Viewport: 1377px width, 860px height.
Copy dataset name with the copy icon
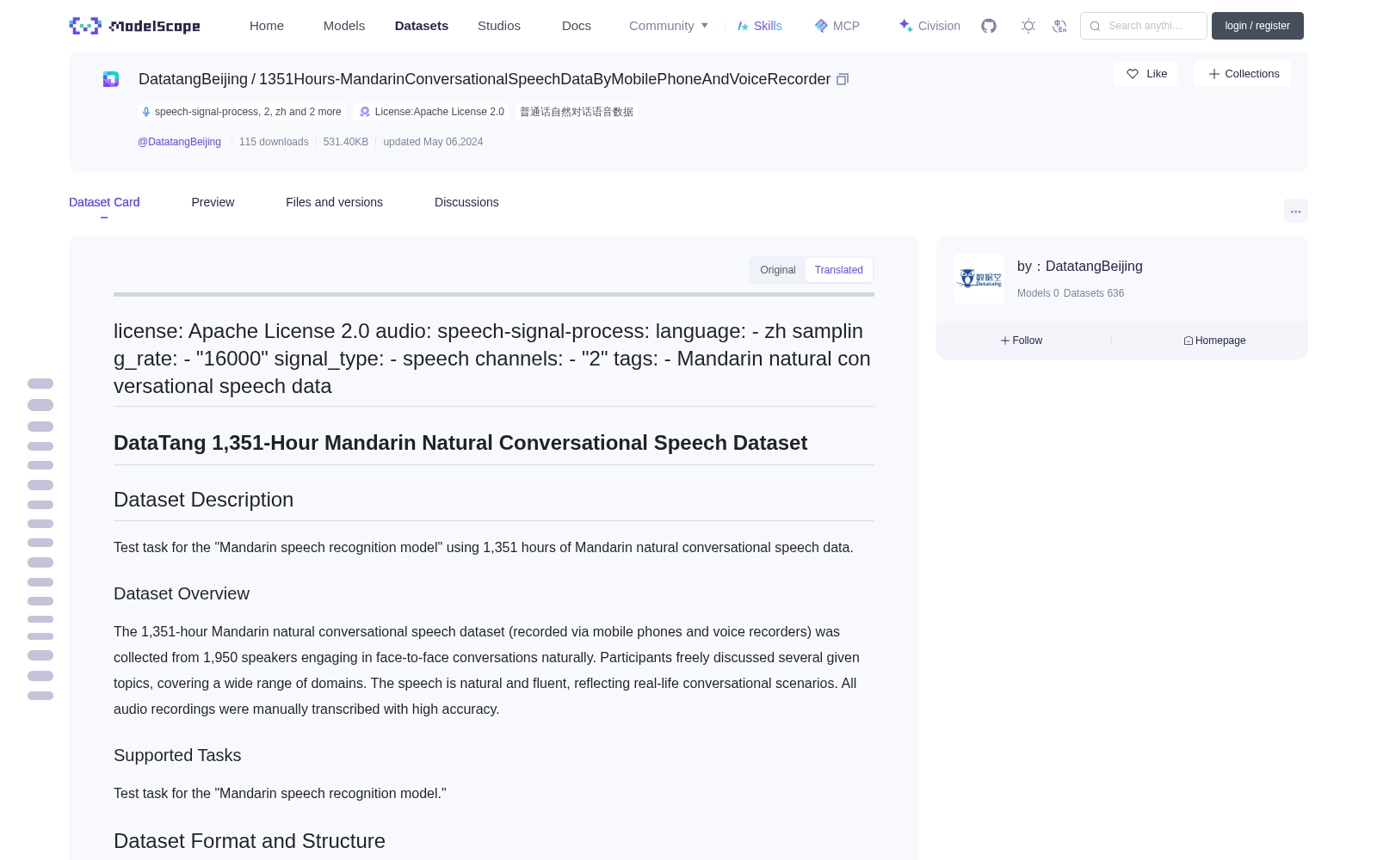(x=843, y=79)
